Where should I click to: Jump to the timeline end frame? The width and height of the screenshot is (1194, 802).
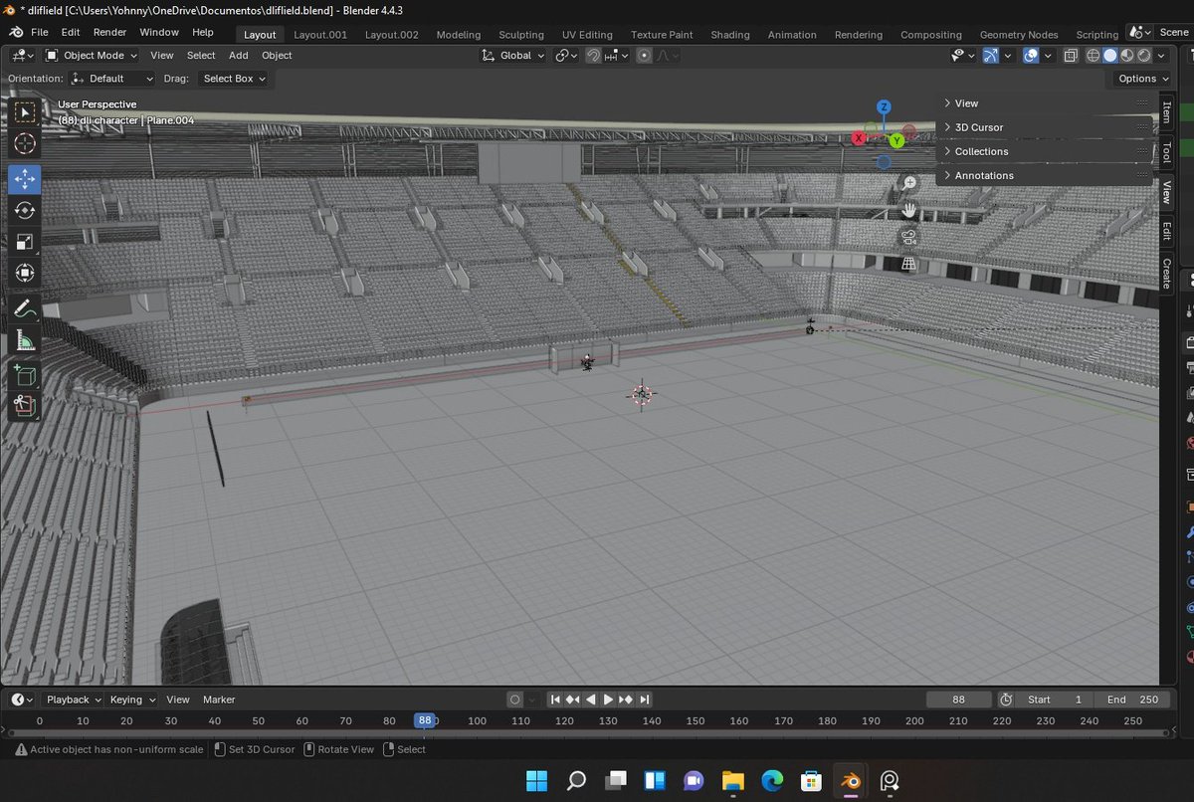[x=645, y=700]
